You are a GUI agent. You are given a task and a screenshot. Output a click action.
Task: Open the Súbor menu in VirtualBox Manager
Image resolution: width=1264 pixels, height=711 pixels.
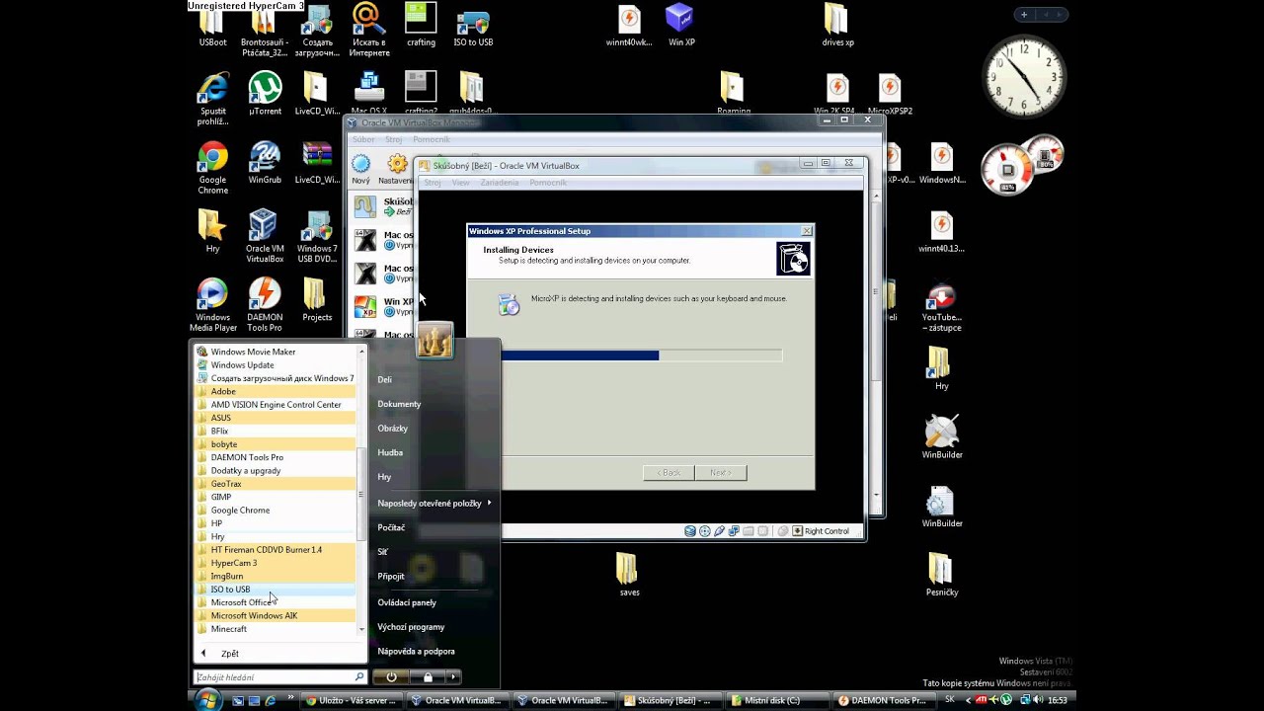(363, 140)
